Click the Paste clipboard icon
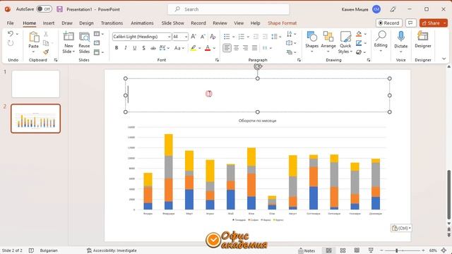This screenshot has height=254, width=452. point(34,37)
